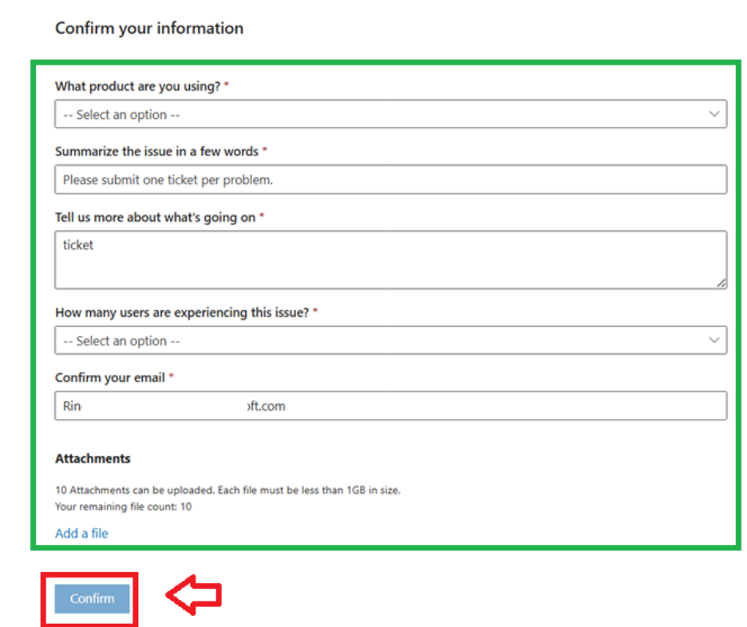Click the 'Add a file' link
The image size is (747, 627).
coord(81,533)
